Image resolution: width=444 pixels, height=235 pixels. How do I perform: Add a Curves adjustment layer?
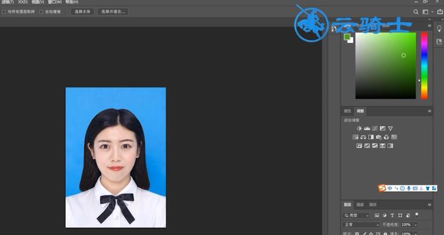click(x=375, y=129)
